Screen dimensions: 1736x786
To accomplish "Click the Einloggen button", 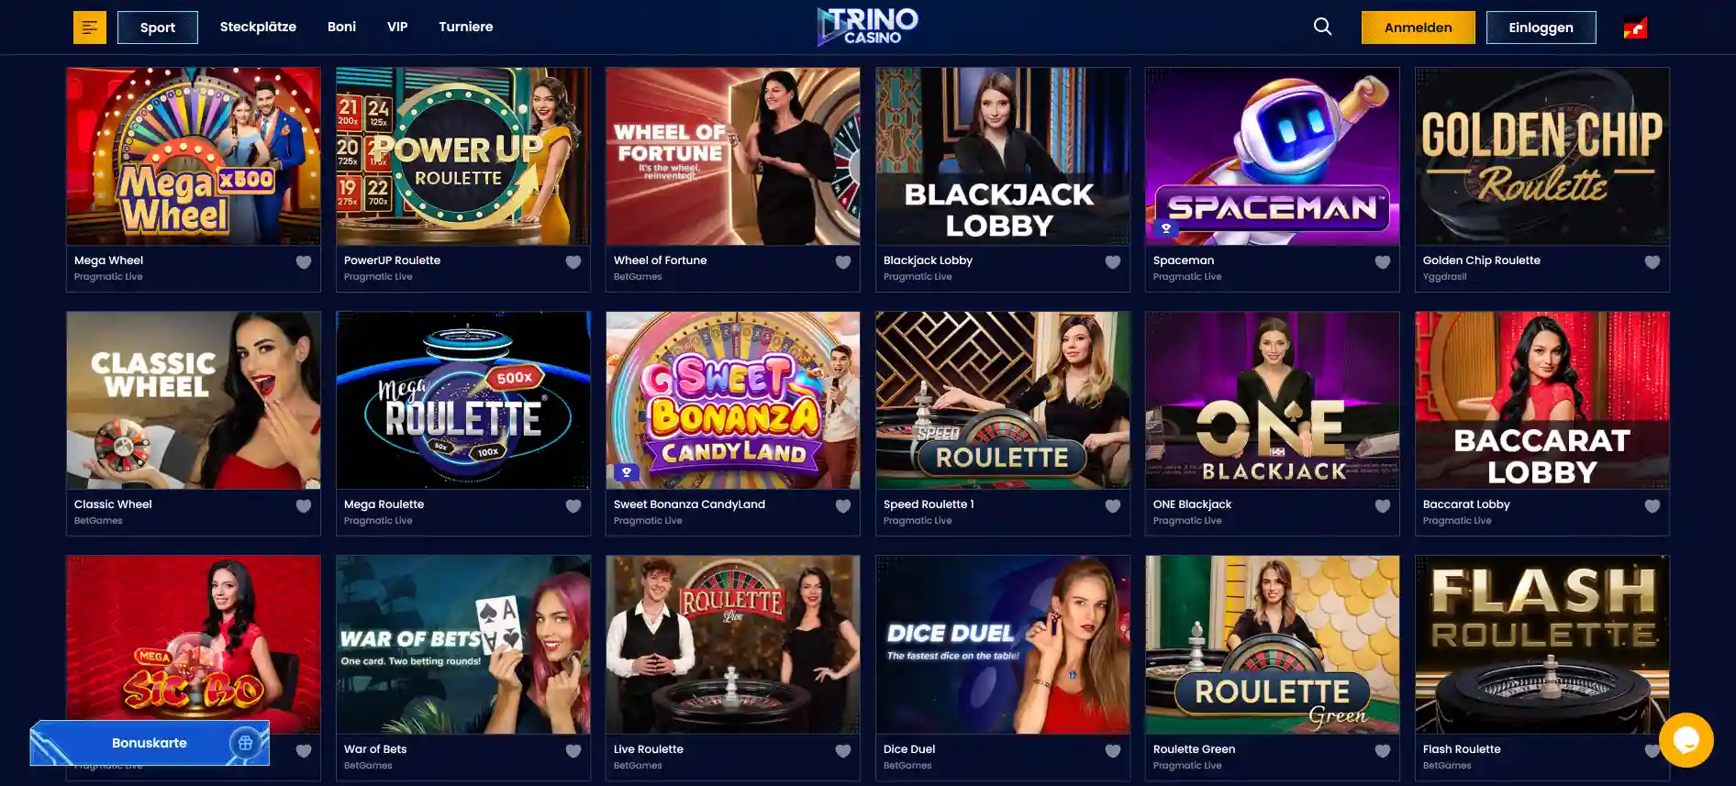I will [x=1541, y=28].
